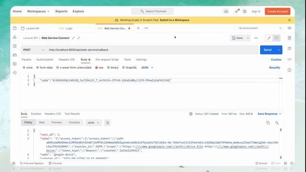The width and height of the screenshot is (306, 172).
Task: Click the Search Postman field
Action: pos(153,11)
